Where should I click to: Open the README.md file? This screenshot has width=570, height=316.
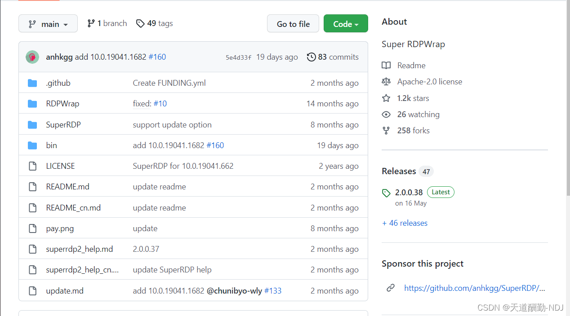(x=67, y=187)
